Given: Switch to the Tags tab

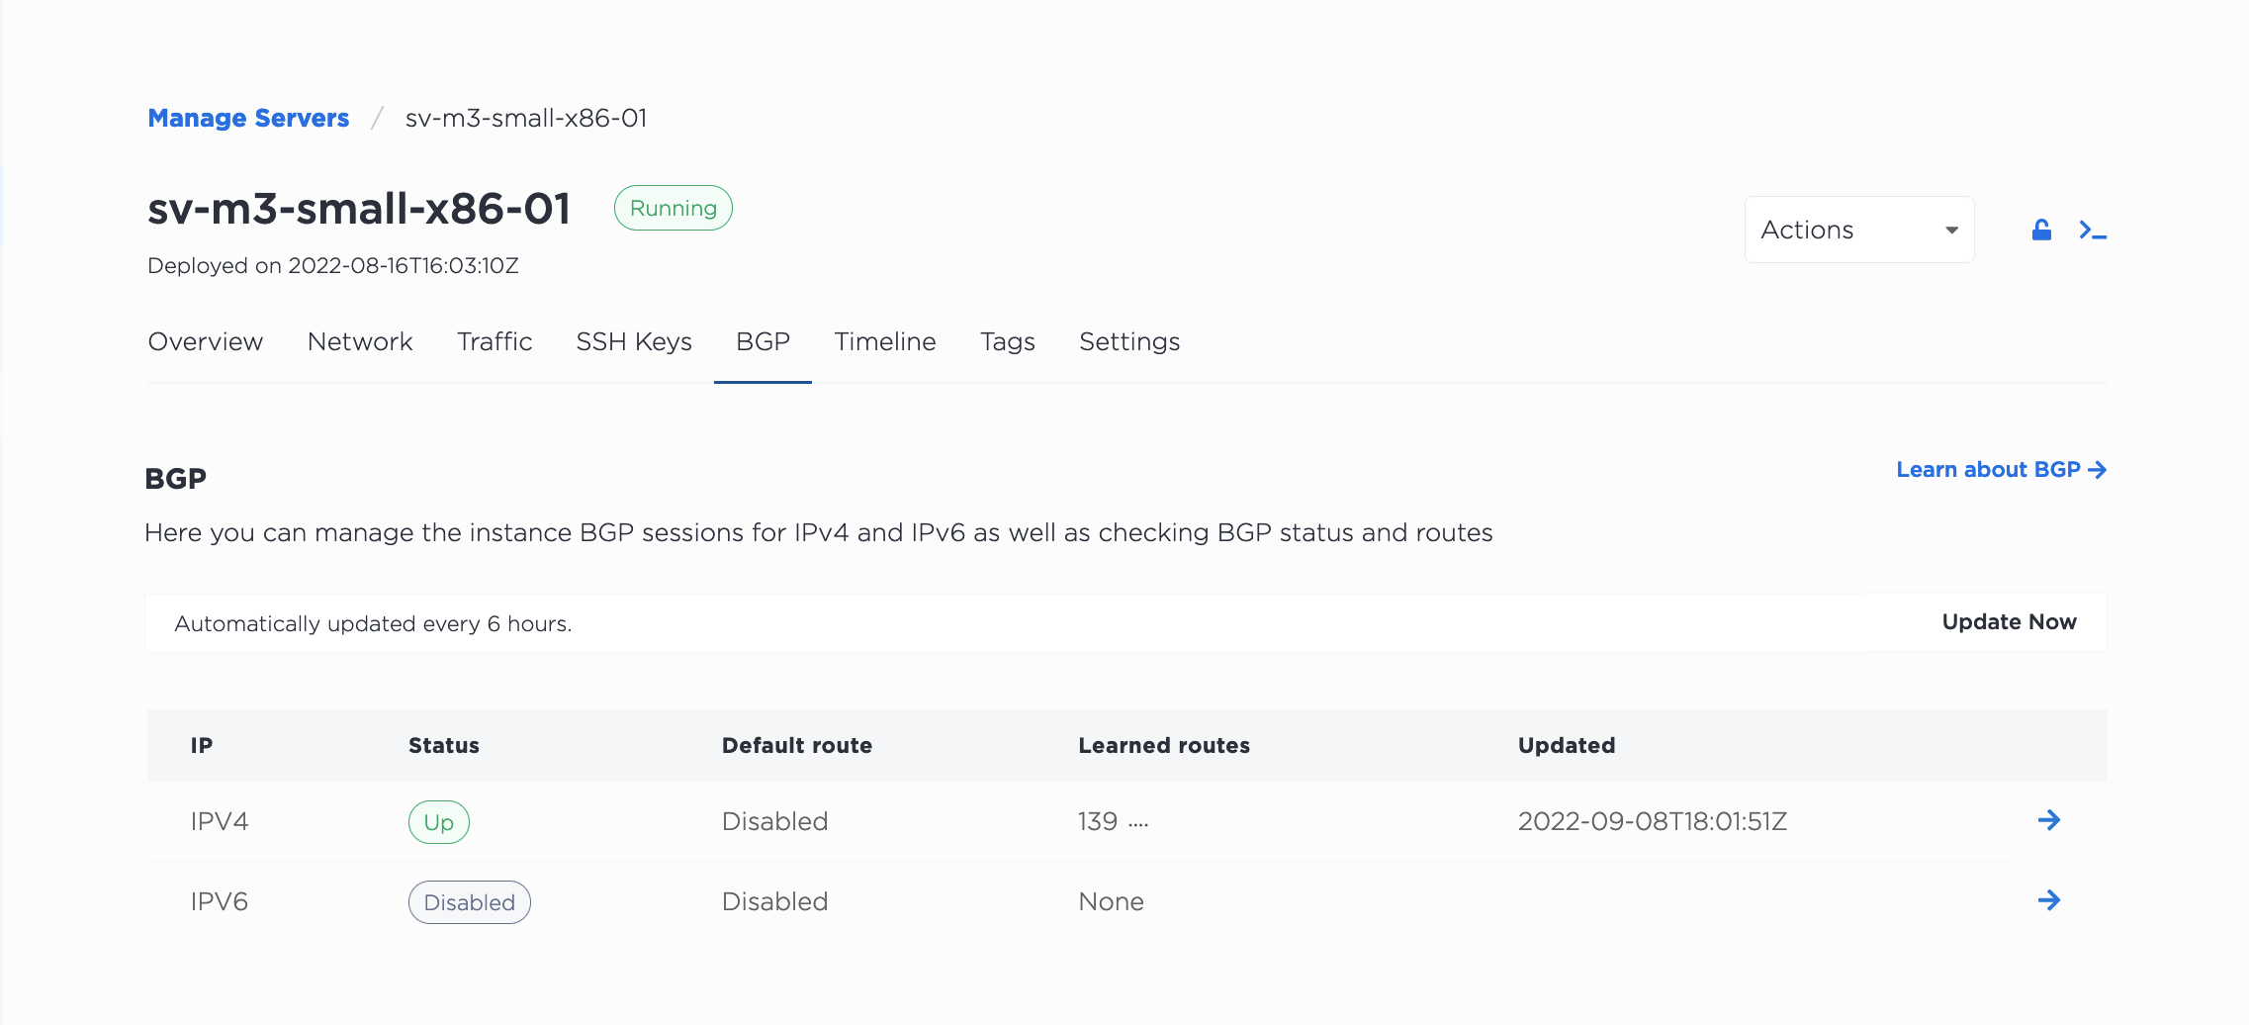Looking at the screenshot, I should pos(1008,341).
